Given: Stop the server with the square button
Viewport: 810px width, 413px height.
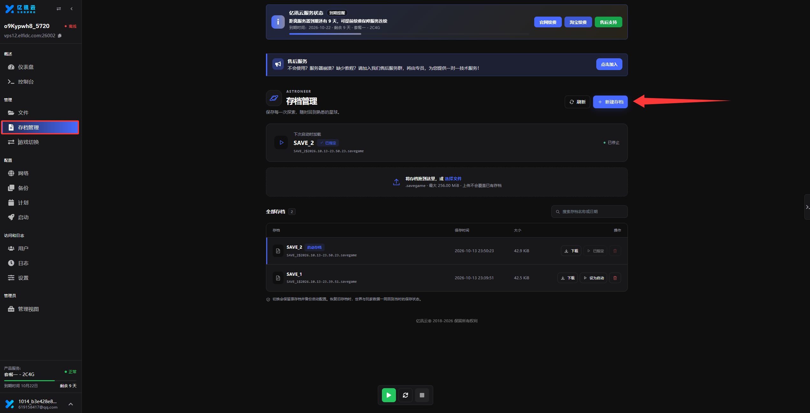Looking at the screenshot, I should [x=422, y=395].
